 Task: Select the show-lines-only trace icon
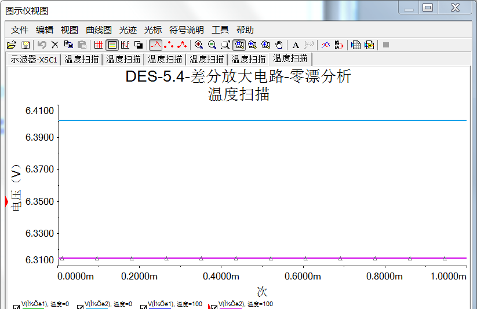(155, 45)
